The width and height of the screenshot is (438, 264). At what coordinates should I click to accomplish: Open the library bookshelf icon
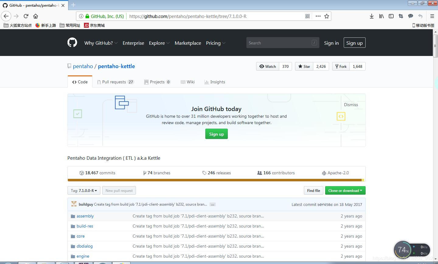[381, 16]
